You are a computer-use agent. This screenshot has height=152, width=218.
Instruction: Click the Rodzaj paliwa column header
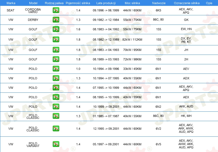pyautogui.click(x=54, y=3)
